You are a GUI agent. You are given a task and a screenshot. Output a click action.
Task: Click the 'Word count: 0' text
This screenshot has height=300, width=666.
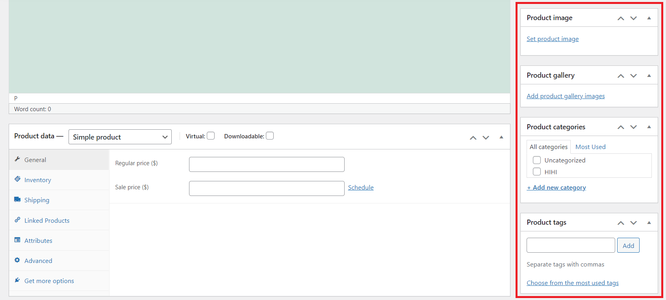point(33,109)
